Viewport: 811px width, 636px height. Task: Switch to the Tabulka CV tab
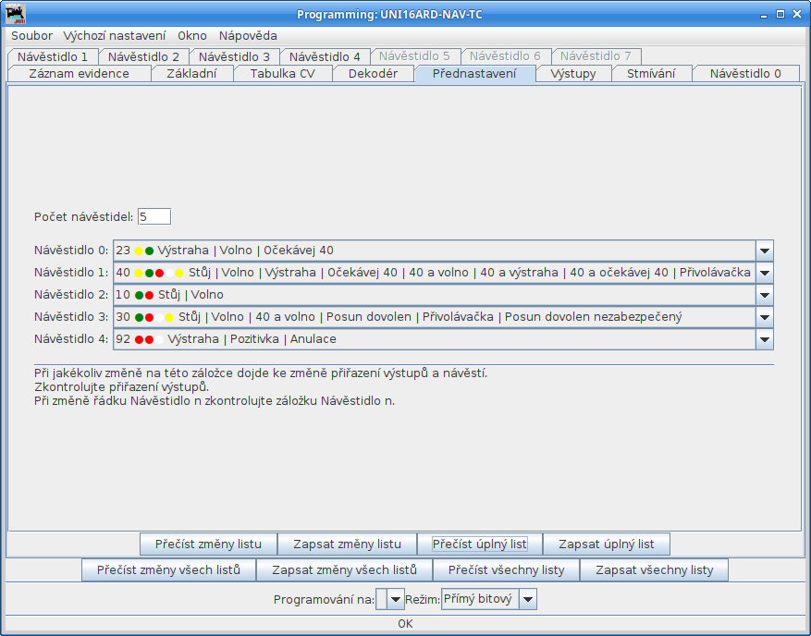282,74
